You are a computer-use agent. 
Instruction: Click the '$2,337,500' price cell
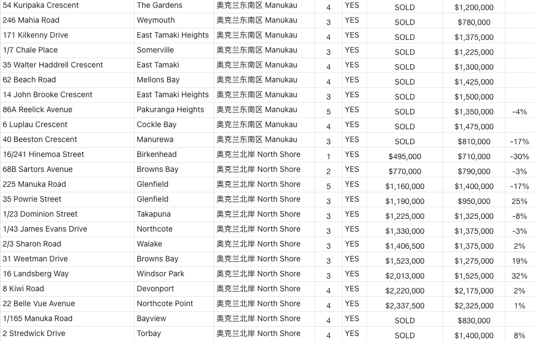(x=405, y=305)
